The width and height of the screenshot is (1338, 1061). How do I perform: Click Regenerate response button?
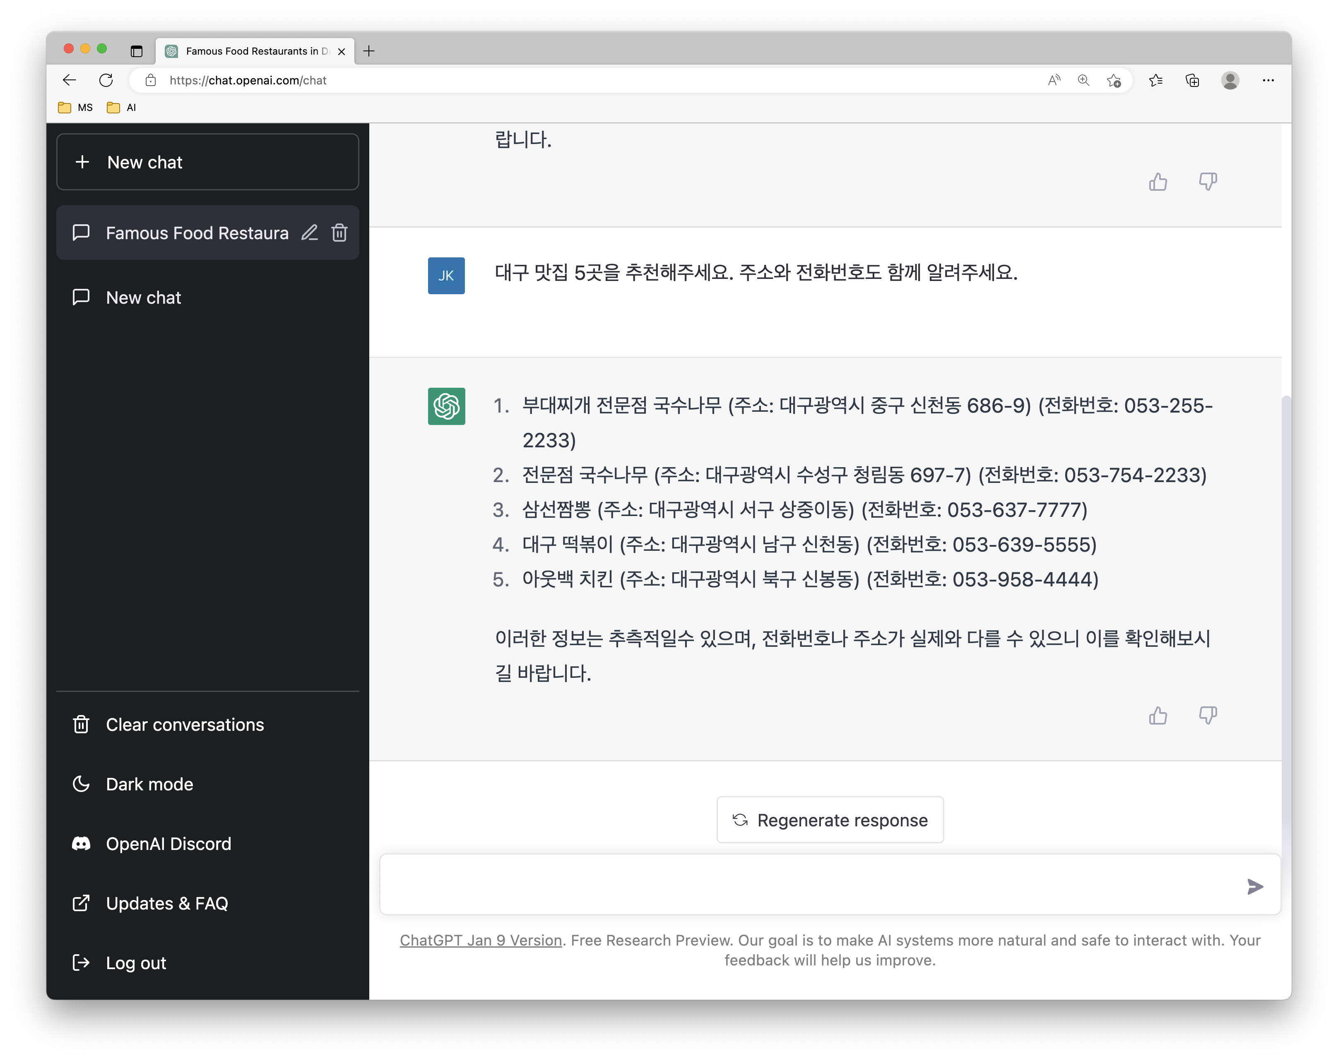click(830, 820)
